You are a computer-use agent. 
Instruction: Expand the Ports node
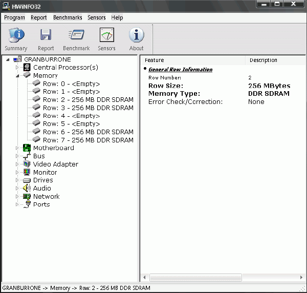(17, 204)
